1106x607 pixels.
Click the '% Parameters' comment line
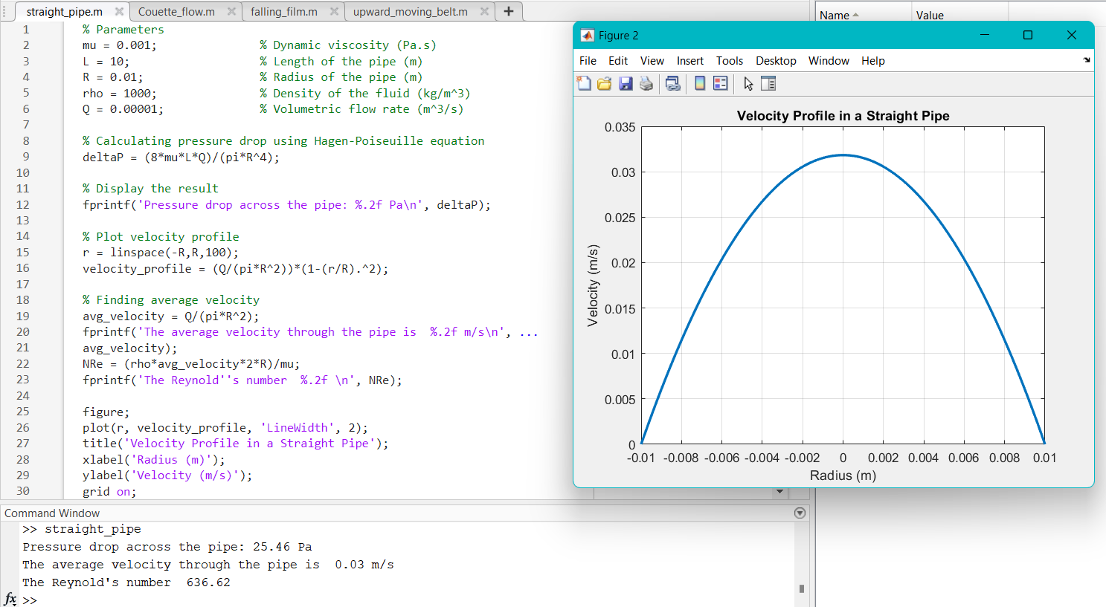[123, 30]
